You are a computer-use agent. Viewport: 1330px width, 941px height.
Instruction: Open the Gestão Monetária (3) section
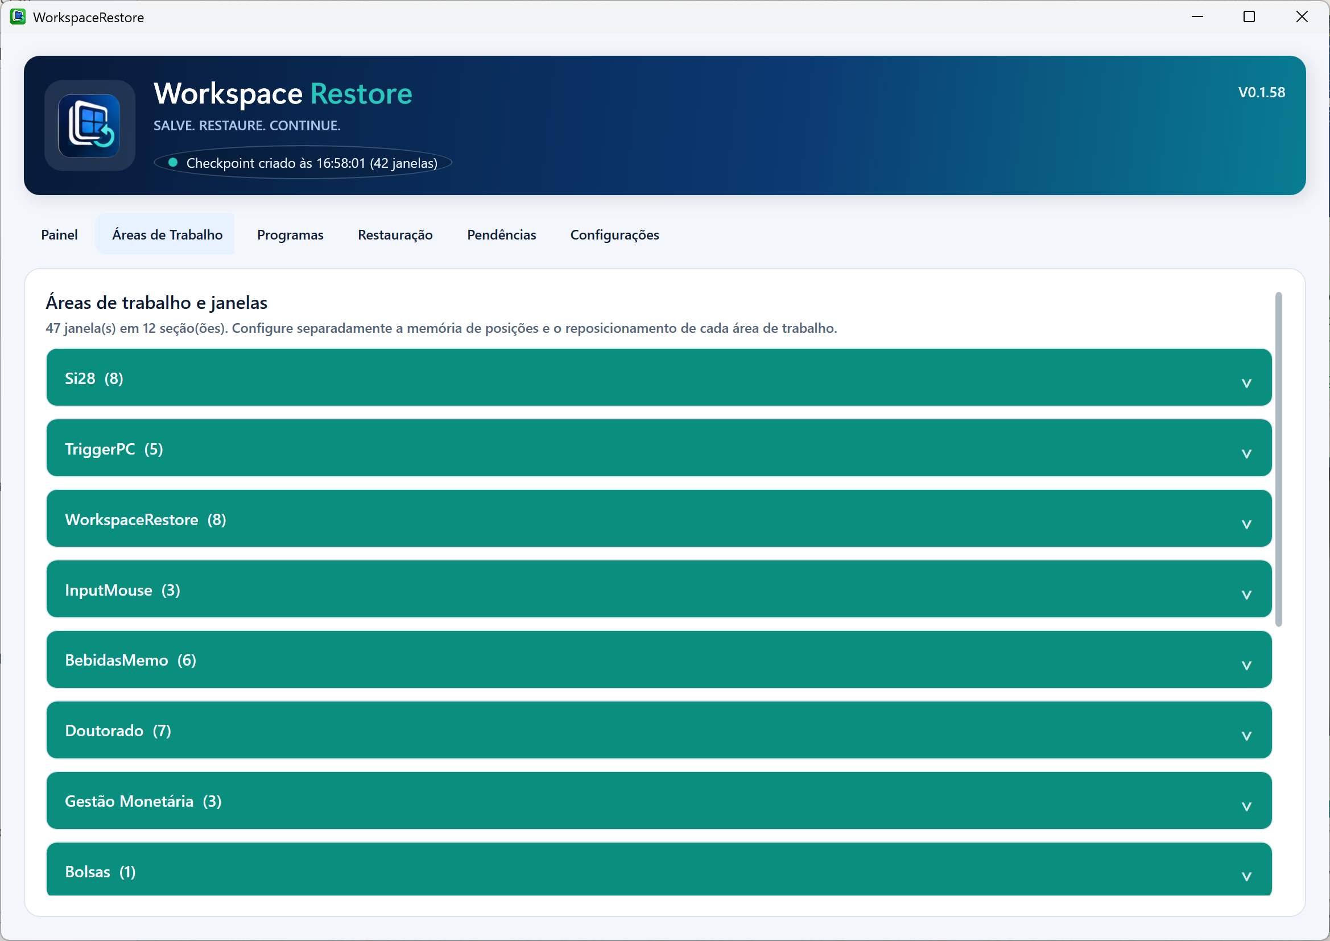click(659, 801)
